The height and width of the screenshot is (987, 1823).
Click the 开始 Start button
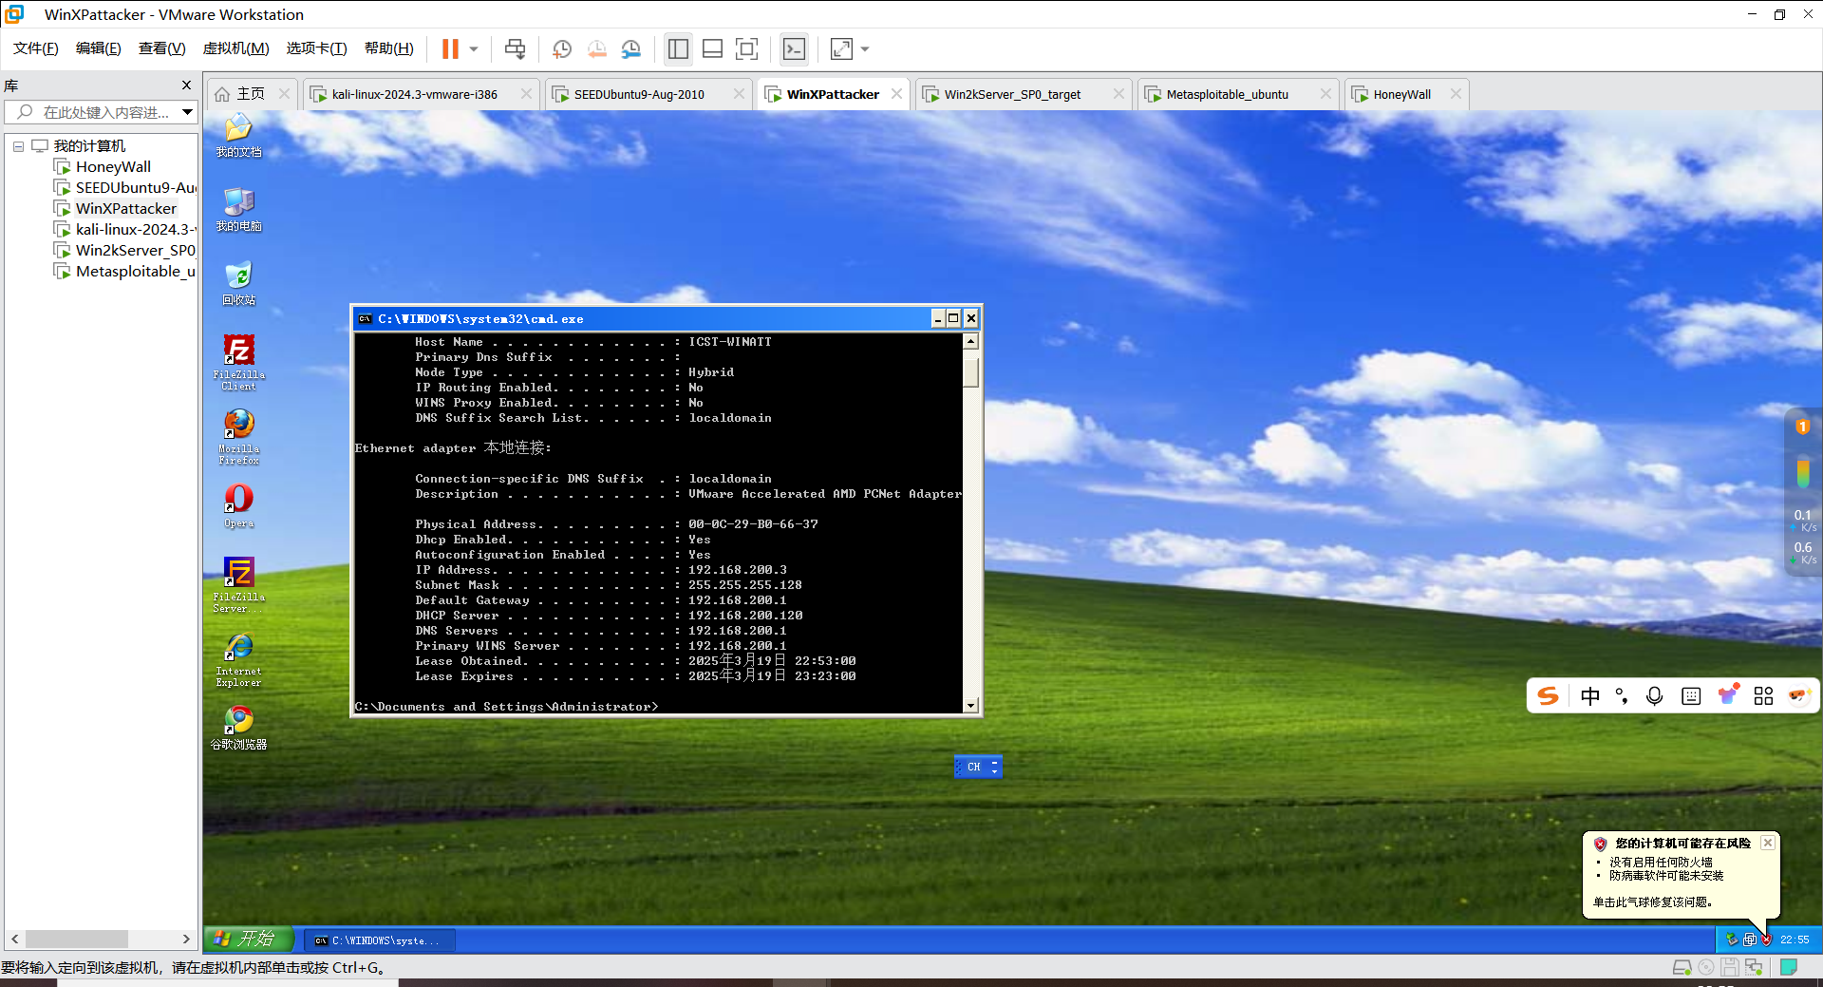248,939
